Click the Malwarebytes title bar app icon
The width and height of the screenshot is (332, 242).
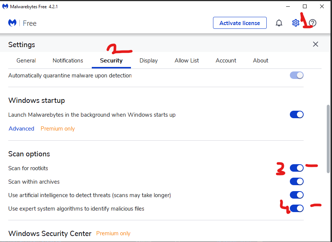click(x=5, y=7)
